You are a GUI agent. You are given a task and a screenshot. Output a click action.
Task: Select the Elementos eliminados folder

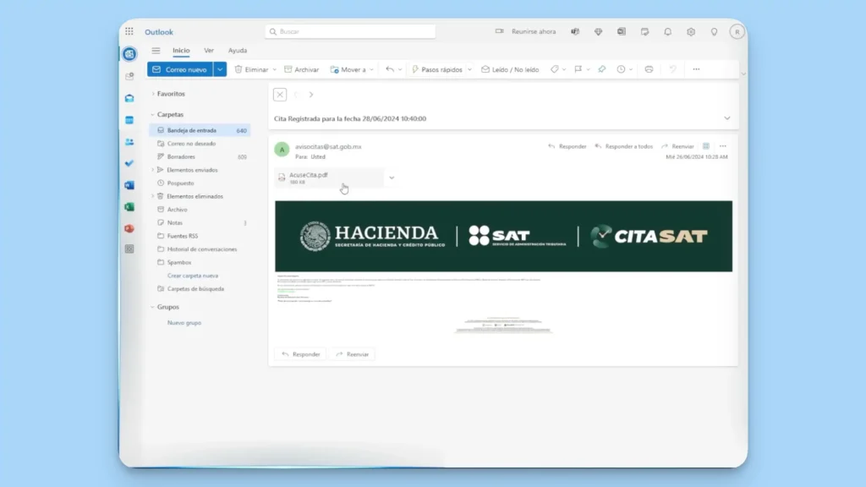[x=200, y=196]
